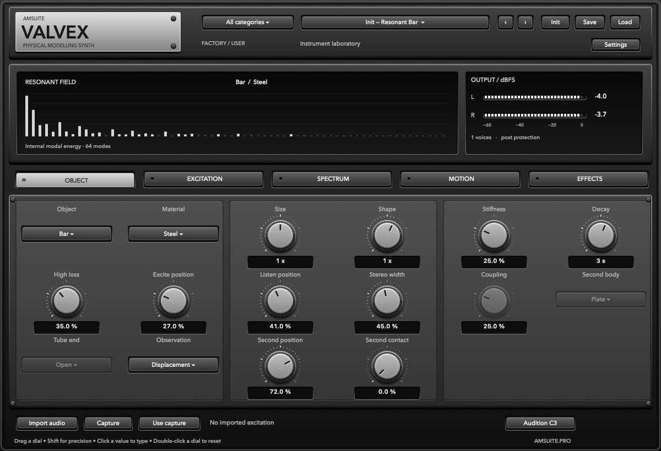Open the Material Steel dropdown

(x=174, y=234)
